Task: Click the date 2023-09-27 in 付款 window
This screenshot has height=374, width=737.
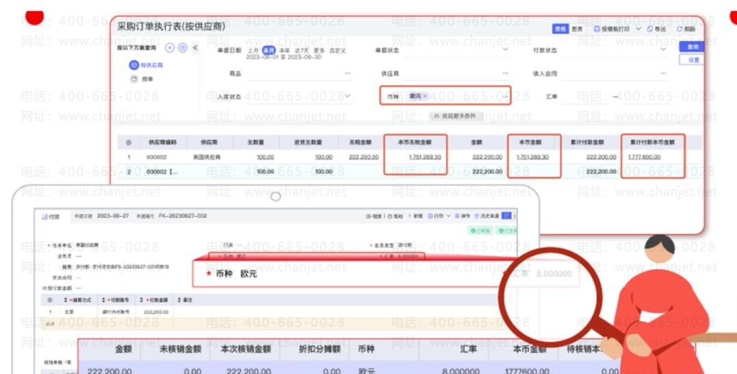Action: coord(113,216)
